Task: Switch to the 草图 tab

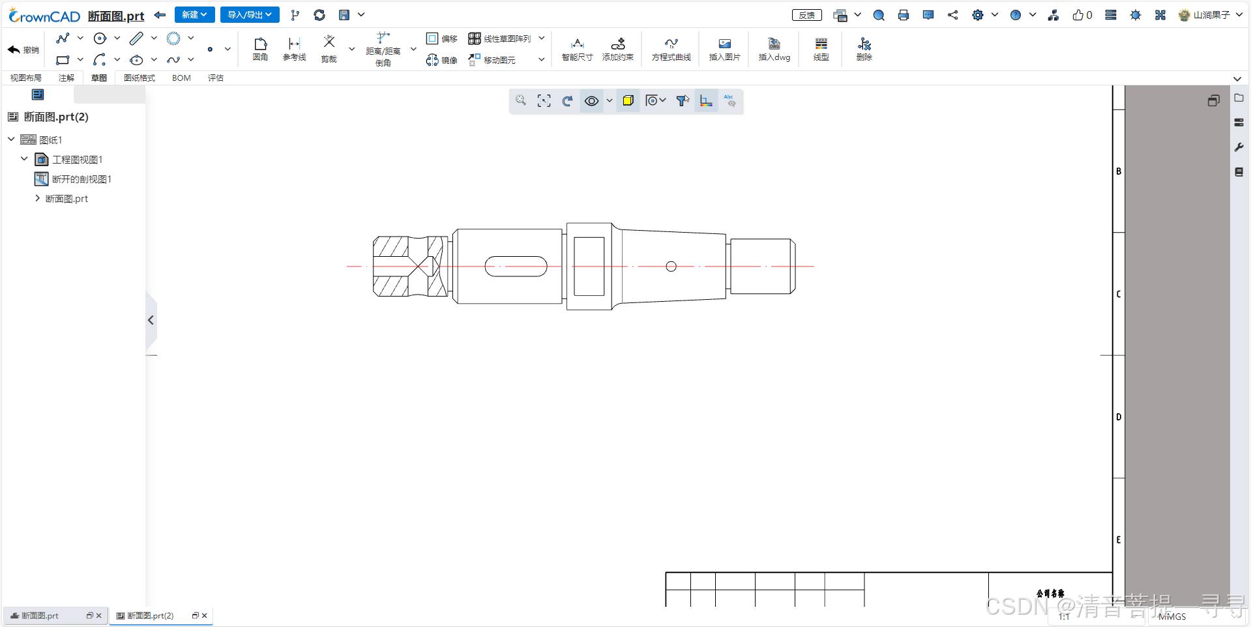Action: pyautogui.click(x=99, y=78)
